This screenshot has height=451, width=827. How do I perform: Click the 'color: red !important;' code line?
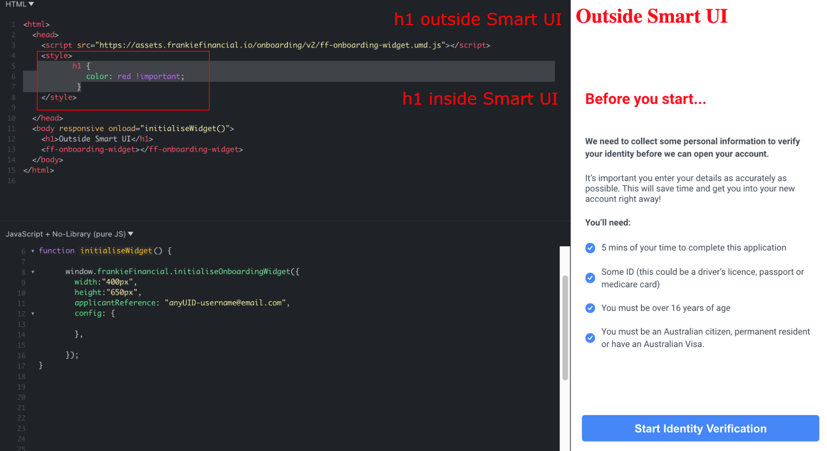click(135, 77)
